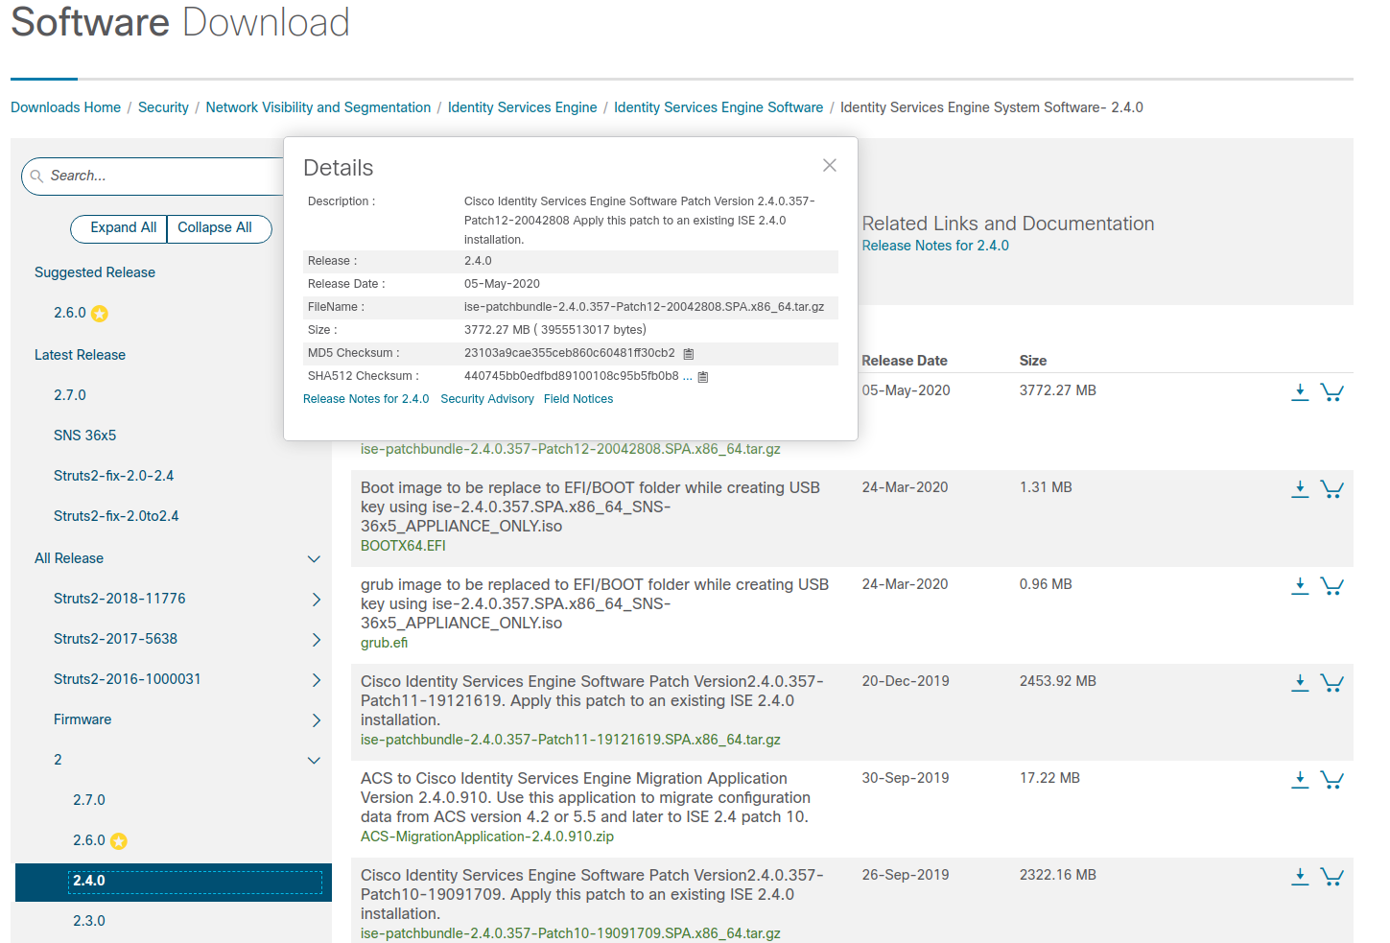
Task: Download the Patch12 bundle released 05-May-2020
Action: pos(1299,392)
